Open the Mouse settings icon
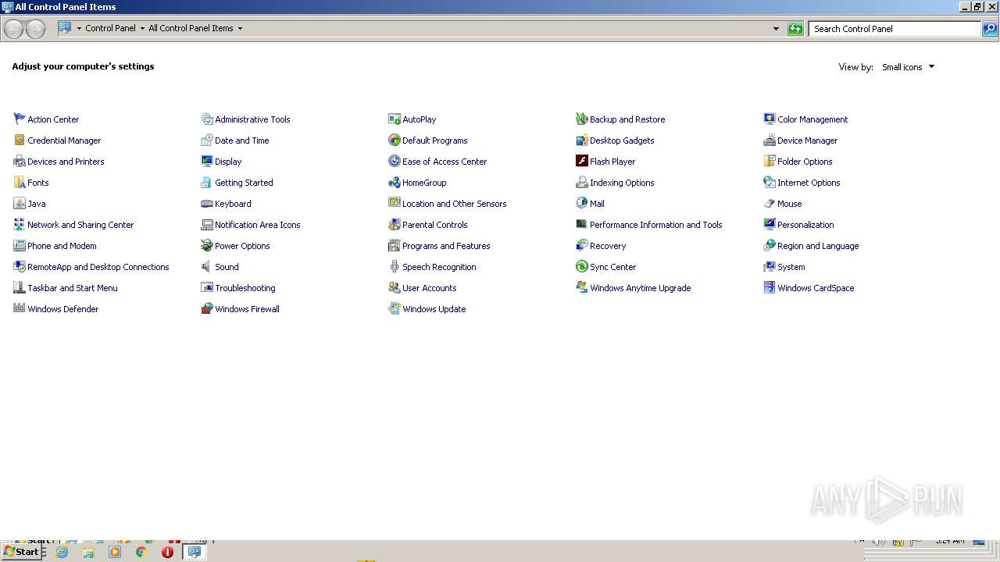The width and height of the screenshot is (1000, 562). 770,203
